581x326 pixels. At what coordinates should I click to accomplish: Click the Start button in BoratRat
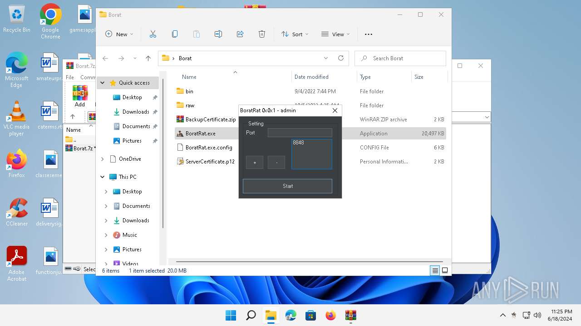click(287, 186)
